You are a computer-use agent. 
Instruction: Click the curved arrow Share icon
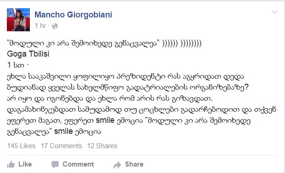click(117, 165)
